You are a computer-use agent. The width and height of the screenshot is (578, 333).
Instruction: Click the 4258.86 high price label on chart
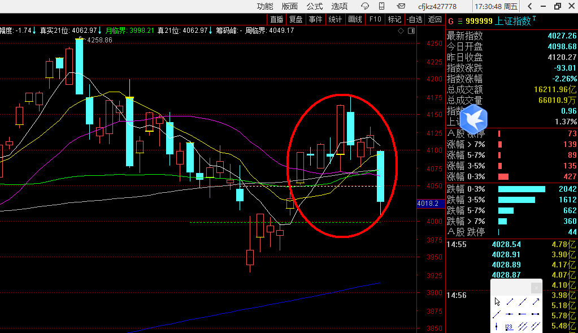pyautogui.click(x=99, y=40)
